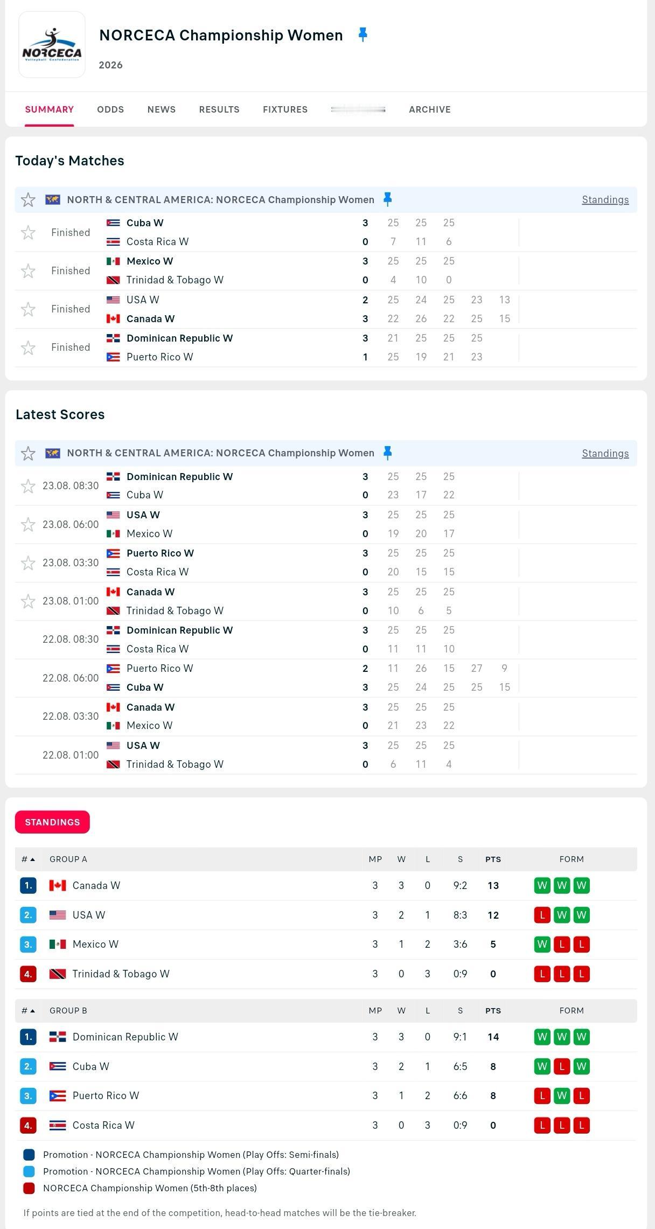Viewport: 655px width, 1229px height.
Task: Favorite the 23.08. 01:00 Canada W match
Action: click(28, 601)
